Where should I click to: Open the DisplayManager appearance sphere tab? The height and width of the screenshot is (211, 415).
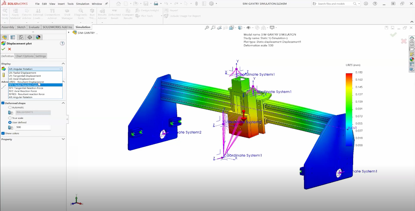(x=38, y=37)
